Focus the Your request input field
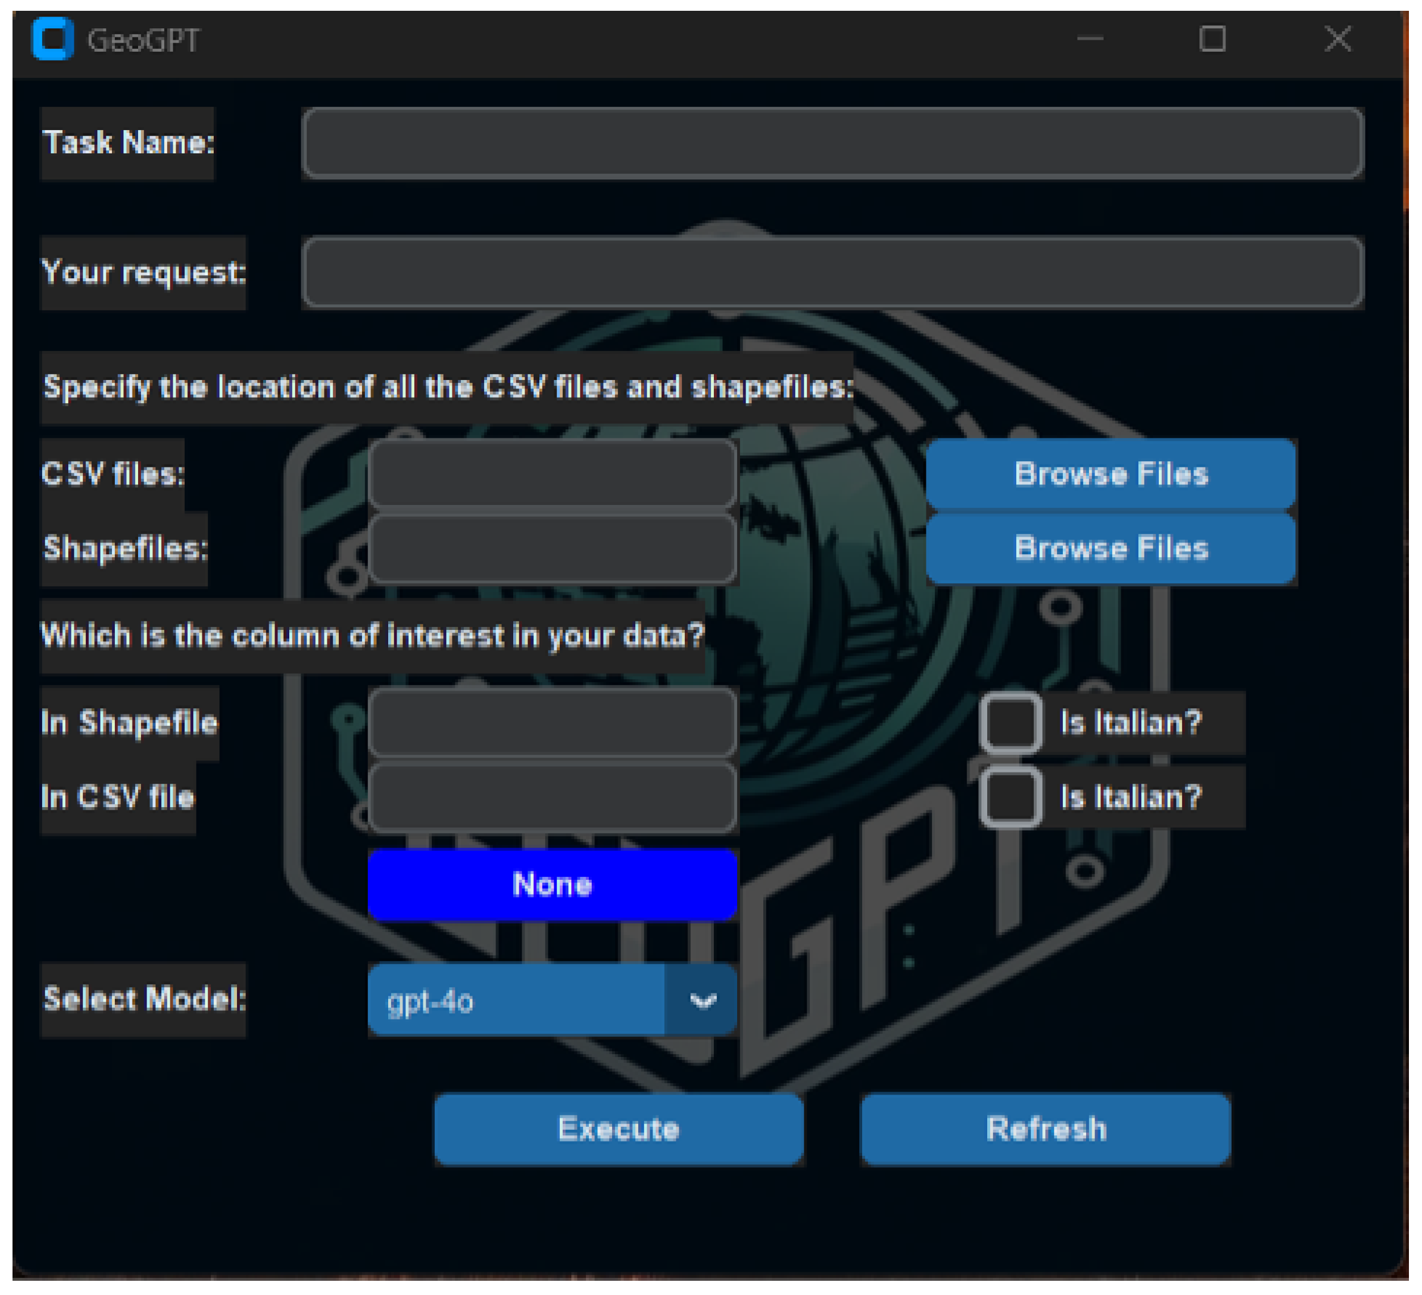Screen dimensions: 1422x1295 click(832, 271)
